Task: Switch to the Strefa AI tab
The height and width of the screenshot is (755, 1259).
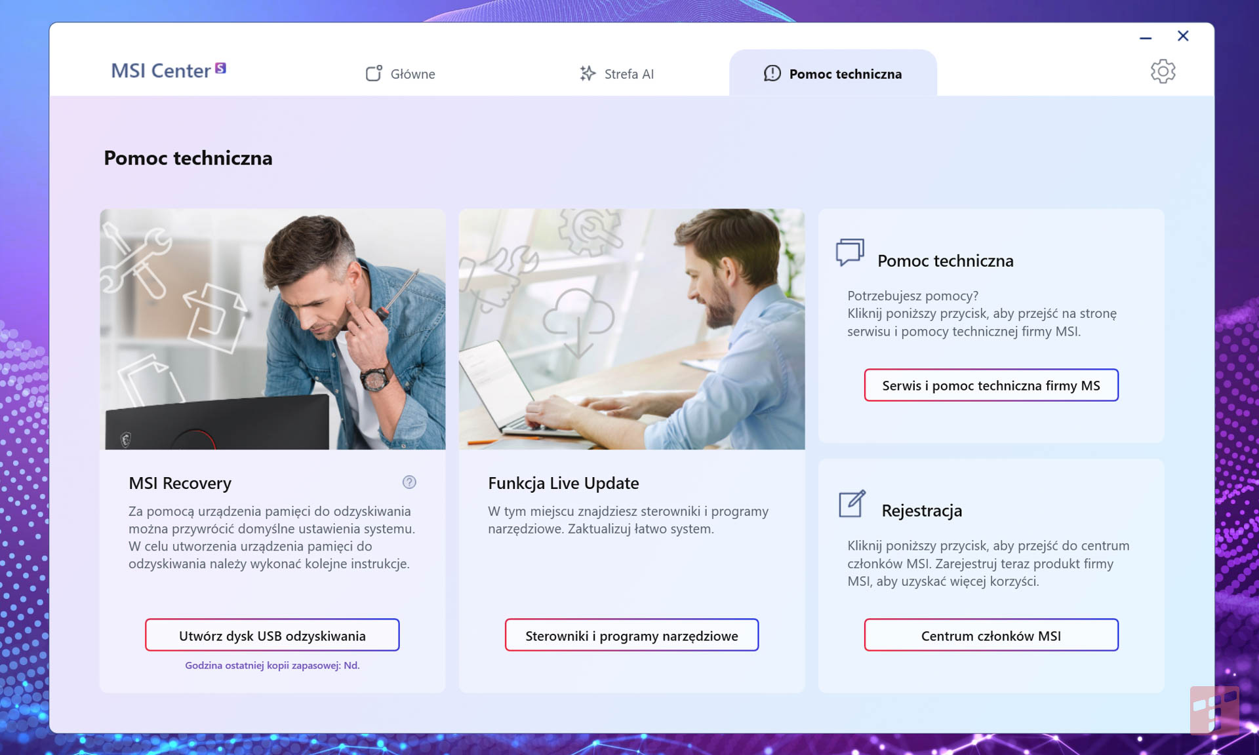Action: [x=616, y=73]
